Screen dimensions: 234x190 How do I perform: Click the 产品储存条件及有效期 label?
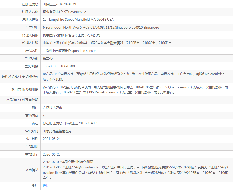[22, 100]
